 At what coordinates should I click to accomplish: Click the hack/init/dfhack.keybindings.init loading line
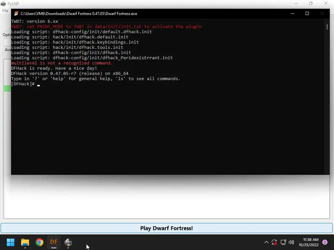coord(75,42)
